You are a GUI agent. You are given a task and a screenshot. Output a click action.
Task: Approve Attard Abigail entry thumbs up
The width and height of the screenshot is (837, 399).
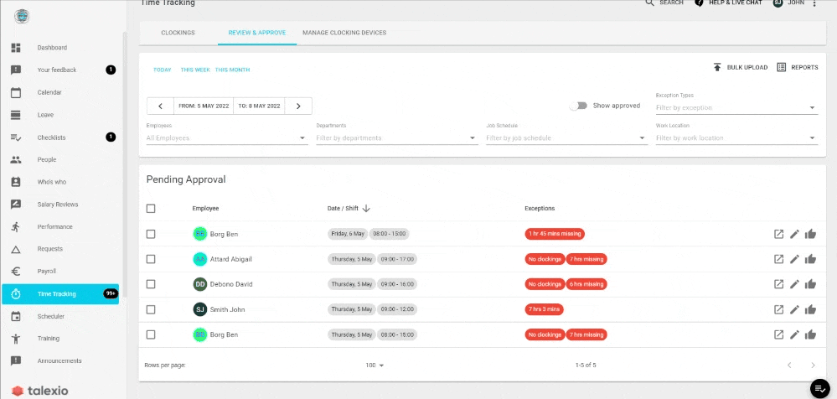(x=810, y=259)
